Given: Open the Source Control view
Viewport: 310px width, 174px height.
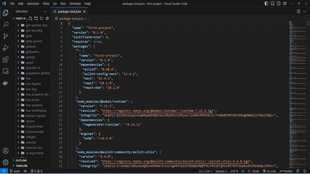Looking at the screenshot, I should 5,36.
